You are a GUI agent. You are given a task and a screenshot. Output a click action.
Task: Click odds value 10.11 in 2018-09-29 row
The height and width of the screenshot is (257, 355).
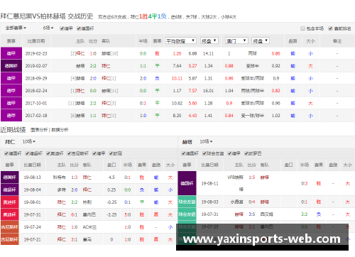click(177, 78)
